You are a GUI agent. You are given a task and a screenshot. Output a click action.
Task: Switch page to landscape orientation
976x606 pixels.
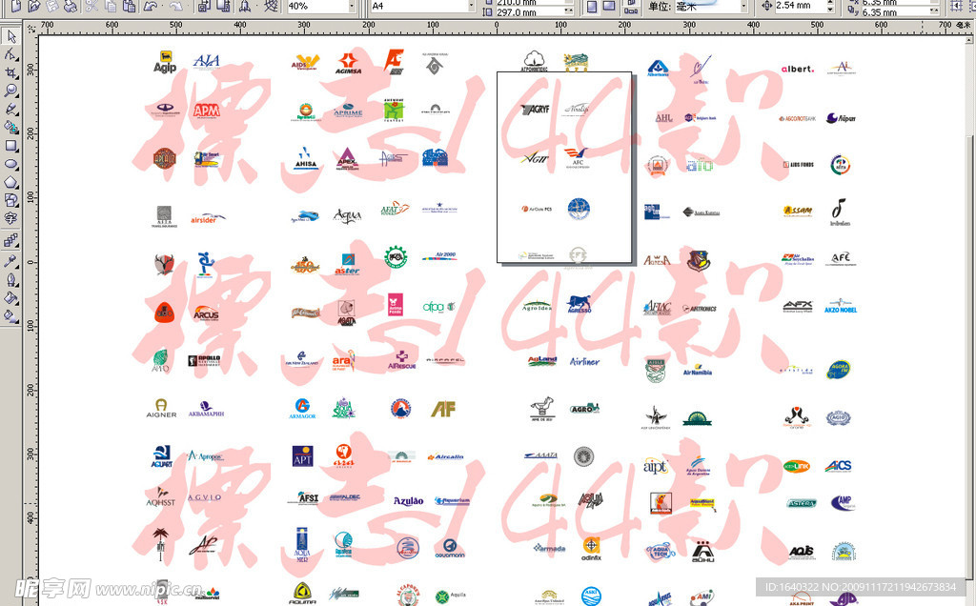(609, 6)
